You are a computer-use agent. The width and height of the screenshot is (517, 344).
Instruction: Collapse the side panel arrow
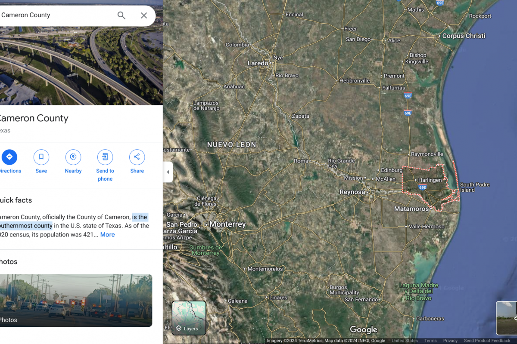[x=168, y=172]
